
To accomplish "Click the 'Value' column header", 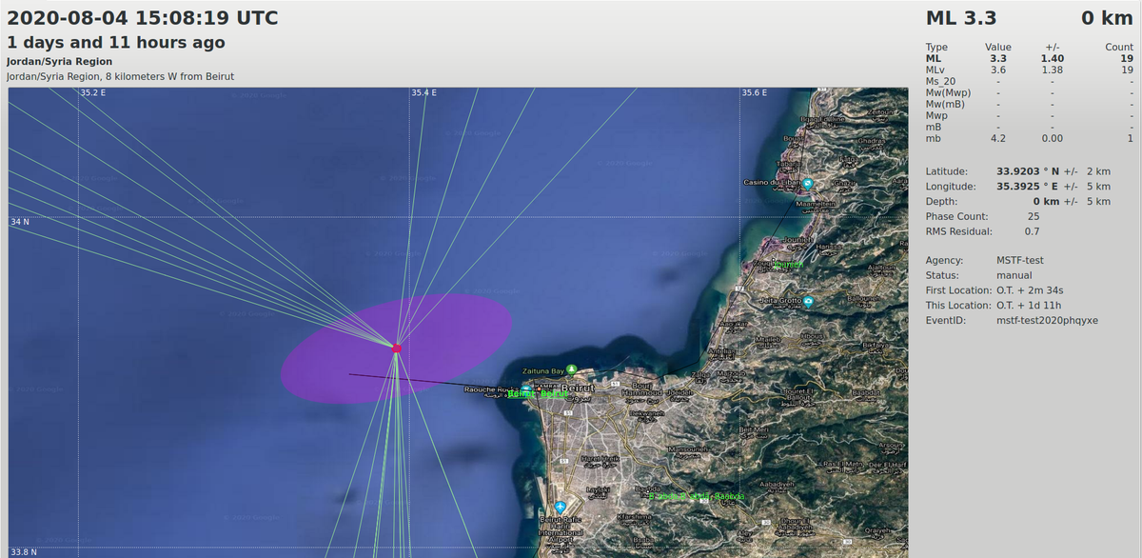I will pyautogui.click(x=997, y=47).
